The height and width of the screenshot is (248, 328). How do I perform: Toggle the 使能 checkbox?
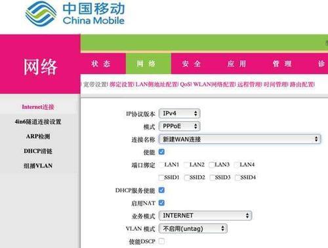click(x=161, y=152)
